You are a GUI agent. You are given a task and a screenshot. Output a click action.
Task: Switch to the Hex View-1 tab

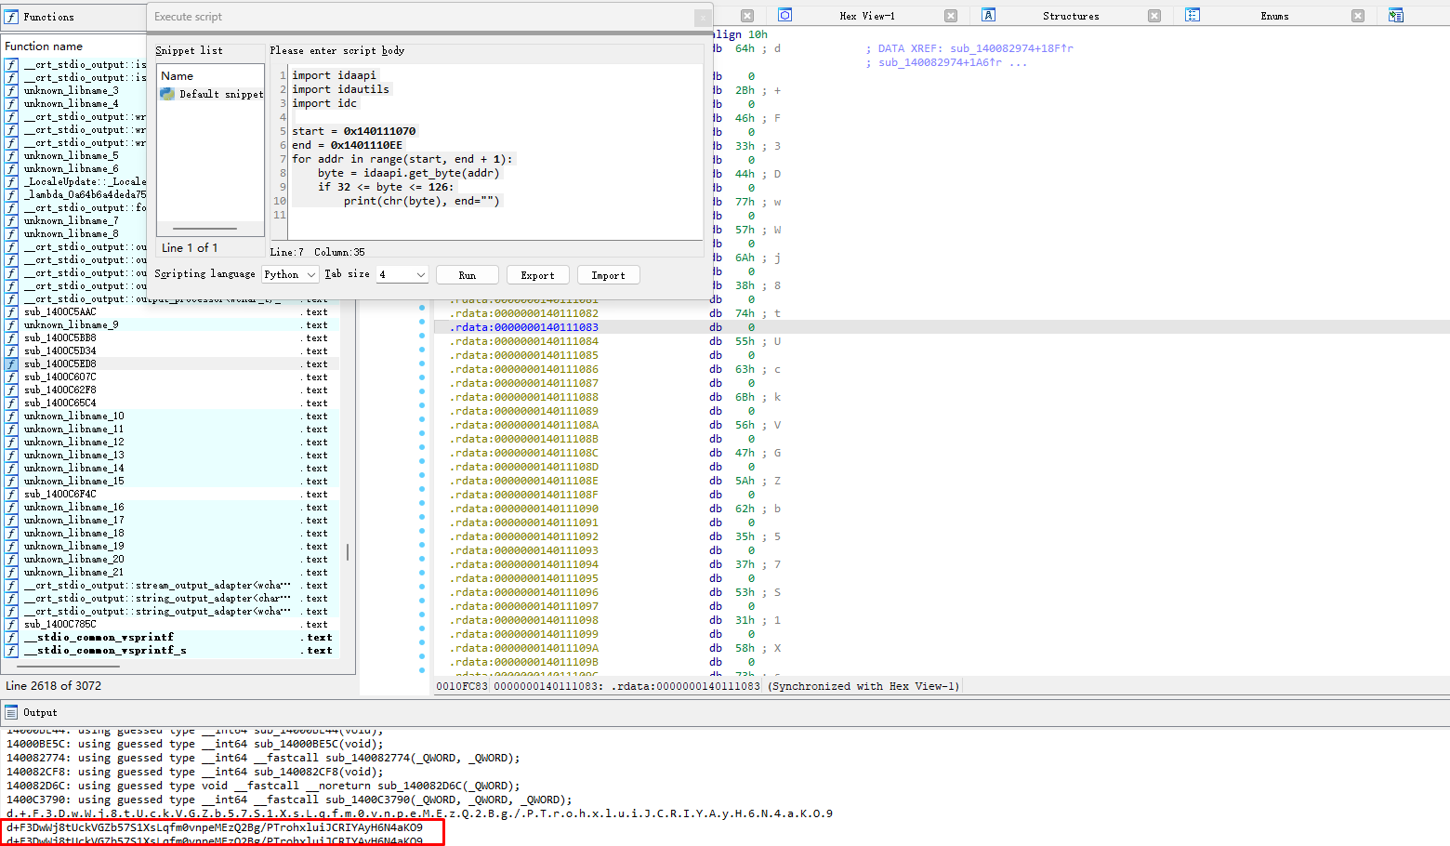click(866, 16)
